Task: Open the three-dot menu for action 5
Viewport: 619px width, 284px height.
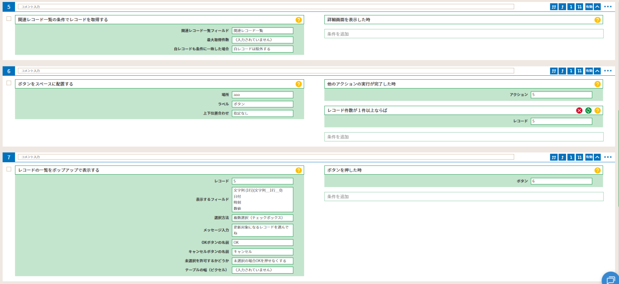Action: (608, 7)
